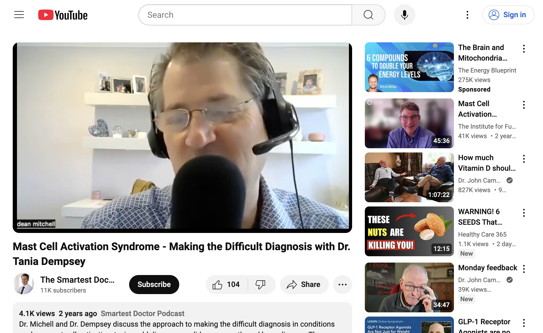Open more actions ellipsis under video

(x=342, y=285)
